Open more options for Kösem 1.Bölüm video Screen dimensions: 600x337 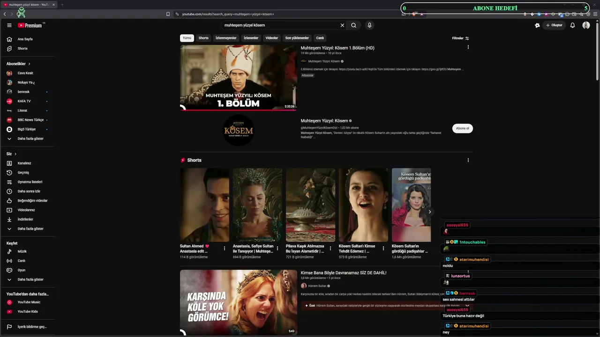pyautogui.click(x=468, y=47)
